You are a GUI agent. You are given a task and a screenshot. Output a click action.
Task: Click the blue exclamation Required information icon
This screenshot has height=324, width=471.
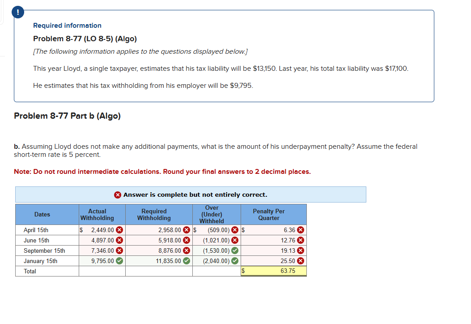tap(17, 12)
